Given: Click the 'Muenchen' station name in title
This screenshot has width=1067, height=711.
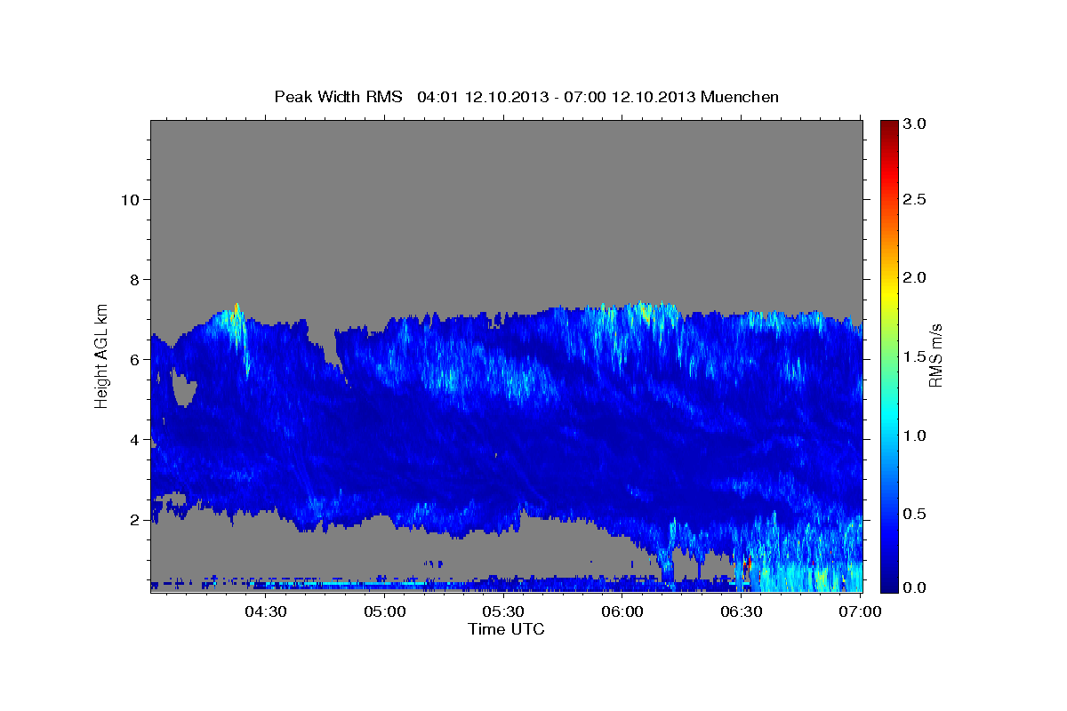Looking at the screenshot, I should [x=740, y=97].
